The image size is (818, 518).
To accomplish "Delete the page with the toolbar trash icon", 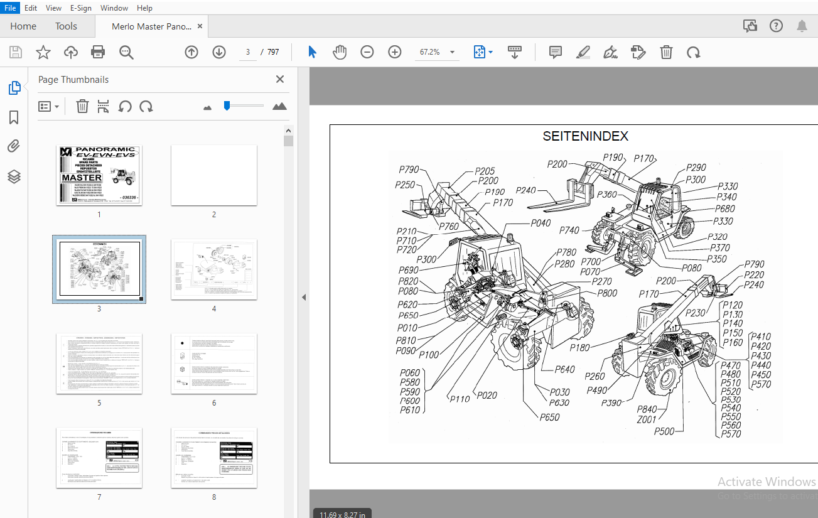I will pyautogui.click(x=666, y=52).
